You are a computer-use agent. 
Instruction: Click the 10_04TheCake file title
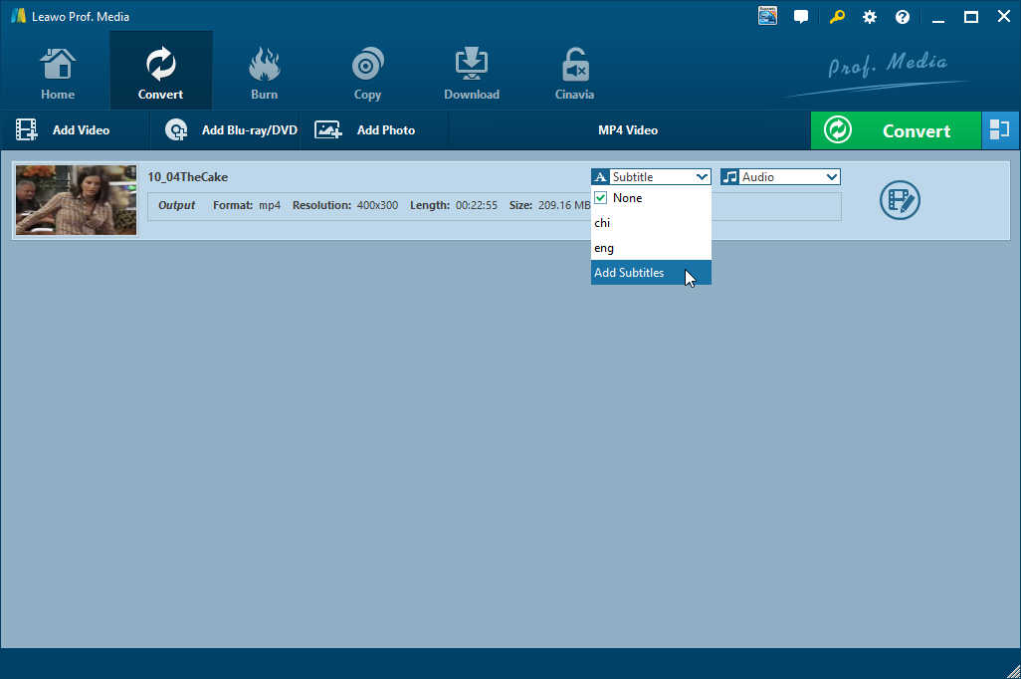[187, 176]
